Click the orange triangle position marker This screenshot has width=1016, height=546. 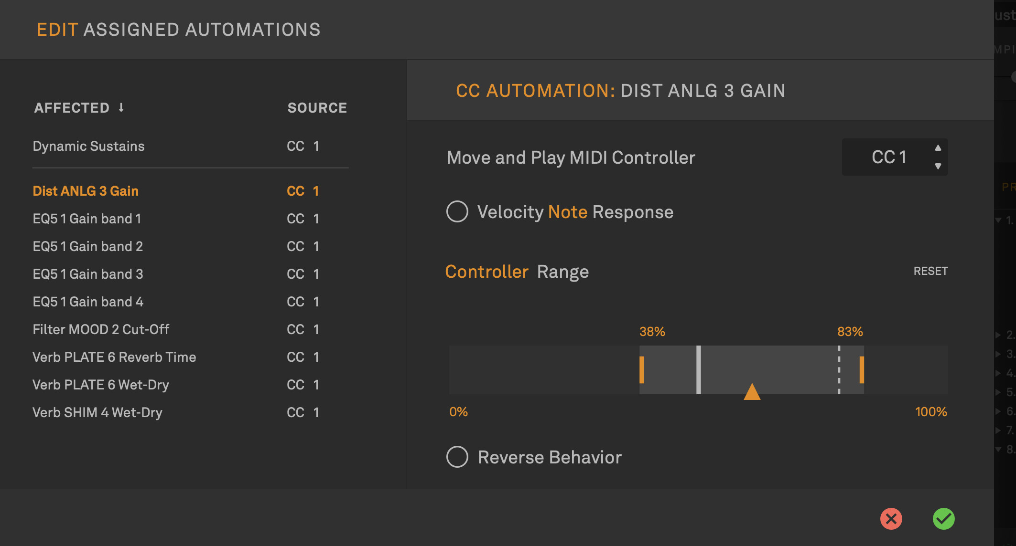[752, 392]
